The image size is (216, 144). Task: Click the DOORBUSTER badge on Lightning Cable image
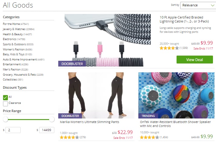click(x=72, y=64)
